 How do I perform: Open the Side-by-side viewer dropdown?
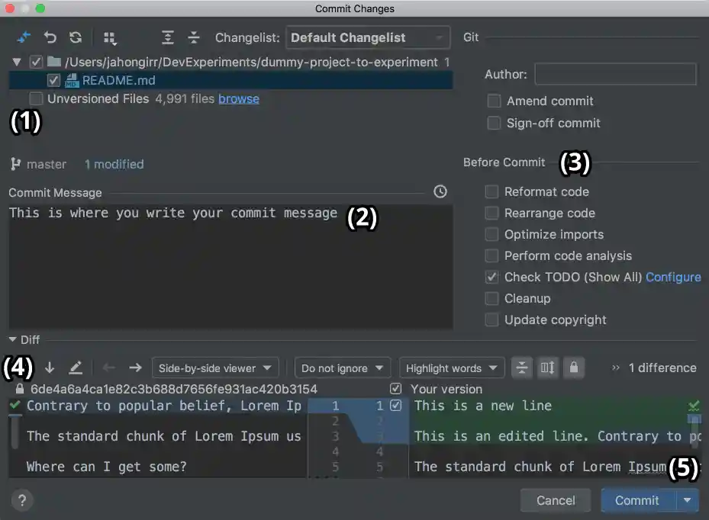tap(214, 368)
